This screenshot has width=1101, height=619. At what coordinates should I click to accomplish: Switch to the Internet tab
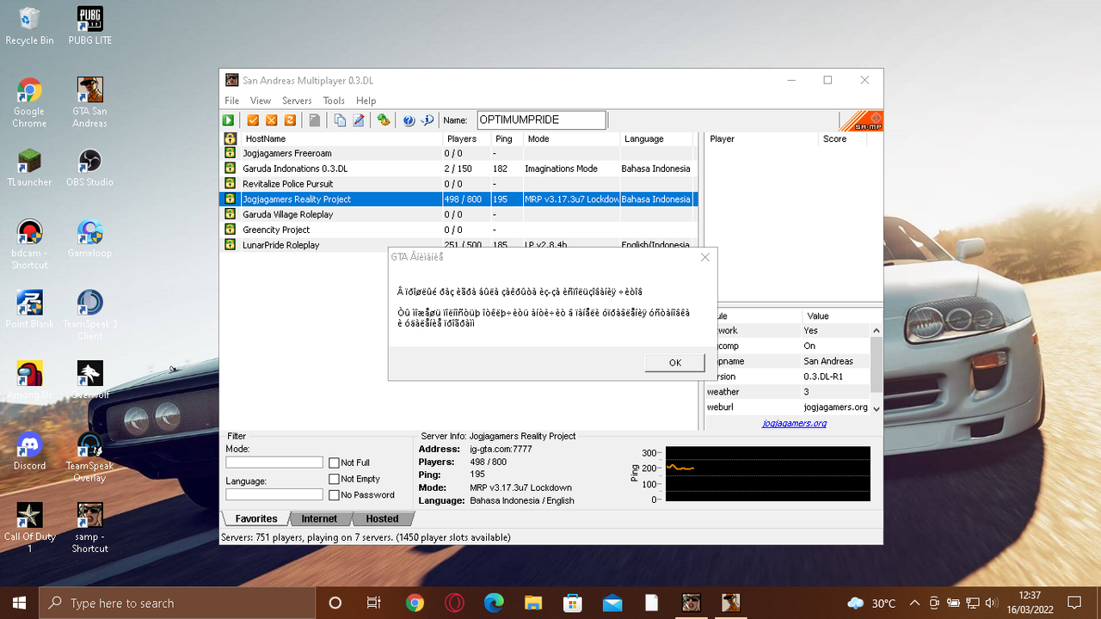point(319,518)
